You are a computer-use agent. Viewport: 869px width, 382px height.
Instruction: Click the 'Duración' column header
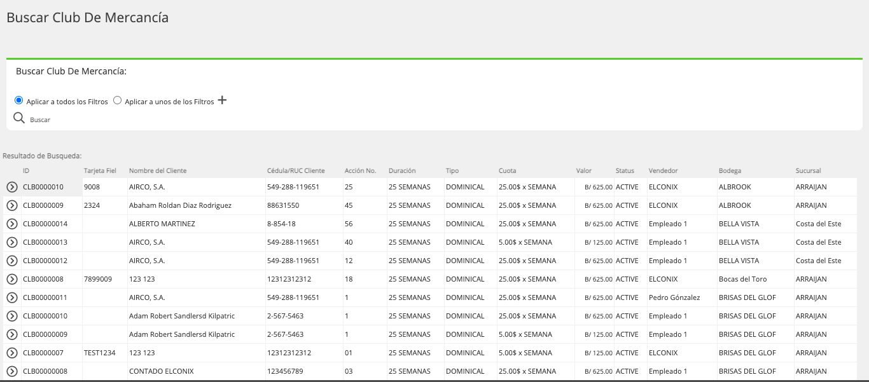point(402,170)
